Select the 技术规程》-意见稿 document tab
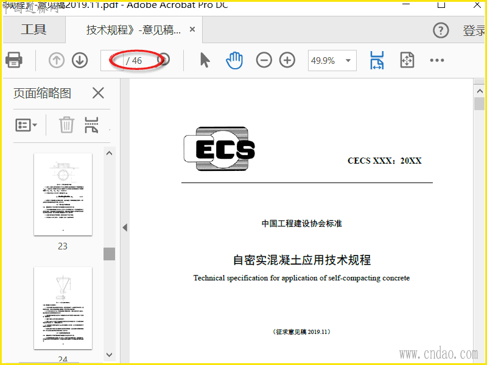The height and width of the screenshot is (365, 487). pyautogui.click(x=133, y=30)
